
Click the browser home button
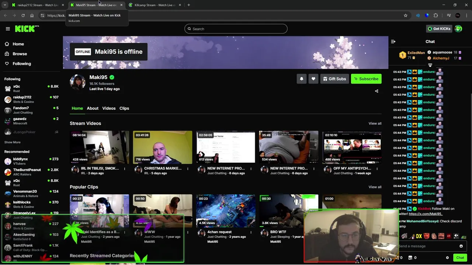coord(32,15)
